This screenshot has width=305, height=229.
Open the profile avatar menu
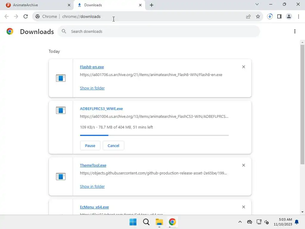[x=289, y=17]
